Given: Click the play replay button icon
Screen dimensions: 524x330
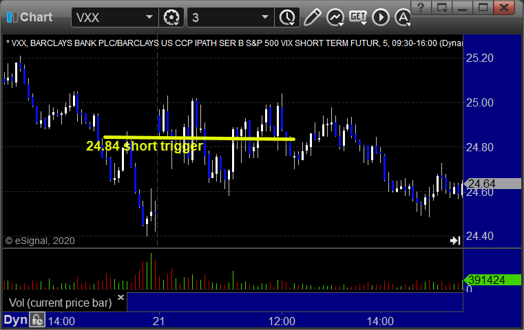Looking at the screenshot, I should [381, 17].
